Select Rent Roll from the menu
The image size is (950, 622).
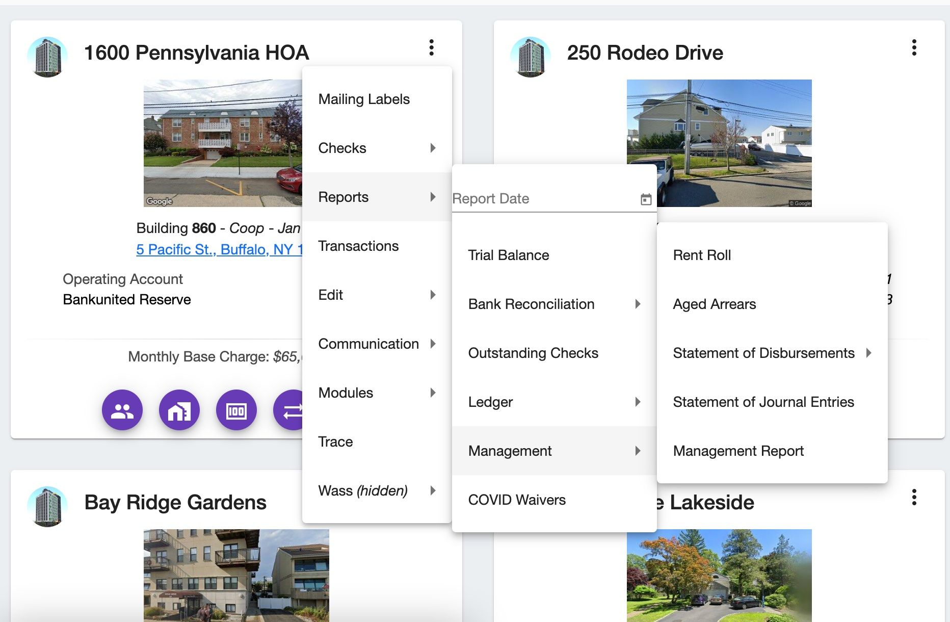pyautogui.click(x=702, y=255)
